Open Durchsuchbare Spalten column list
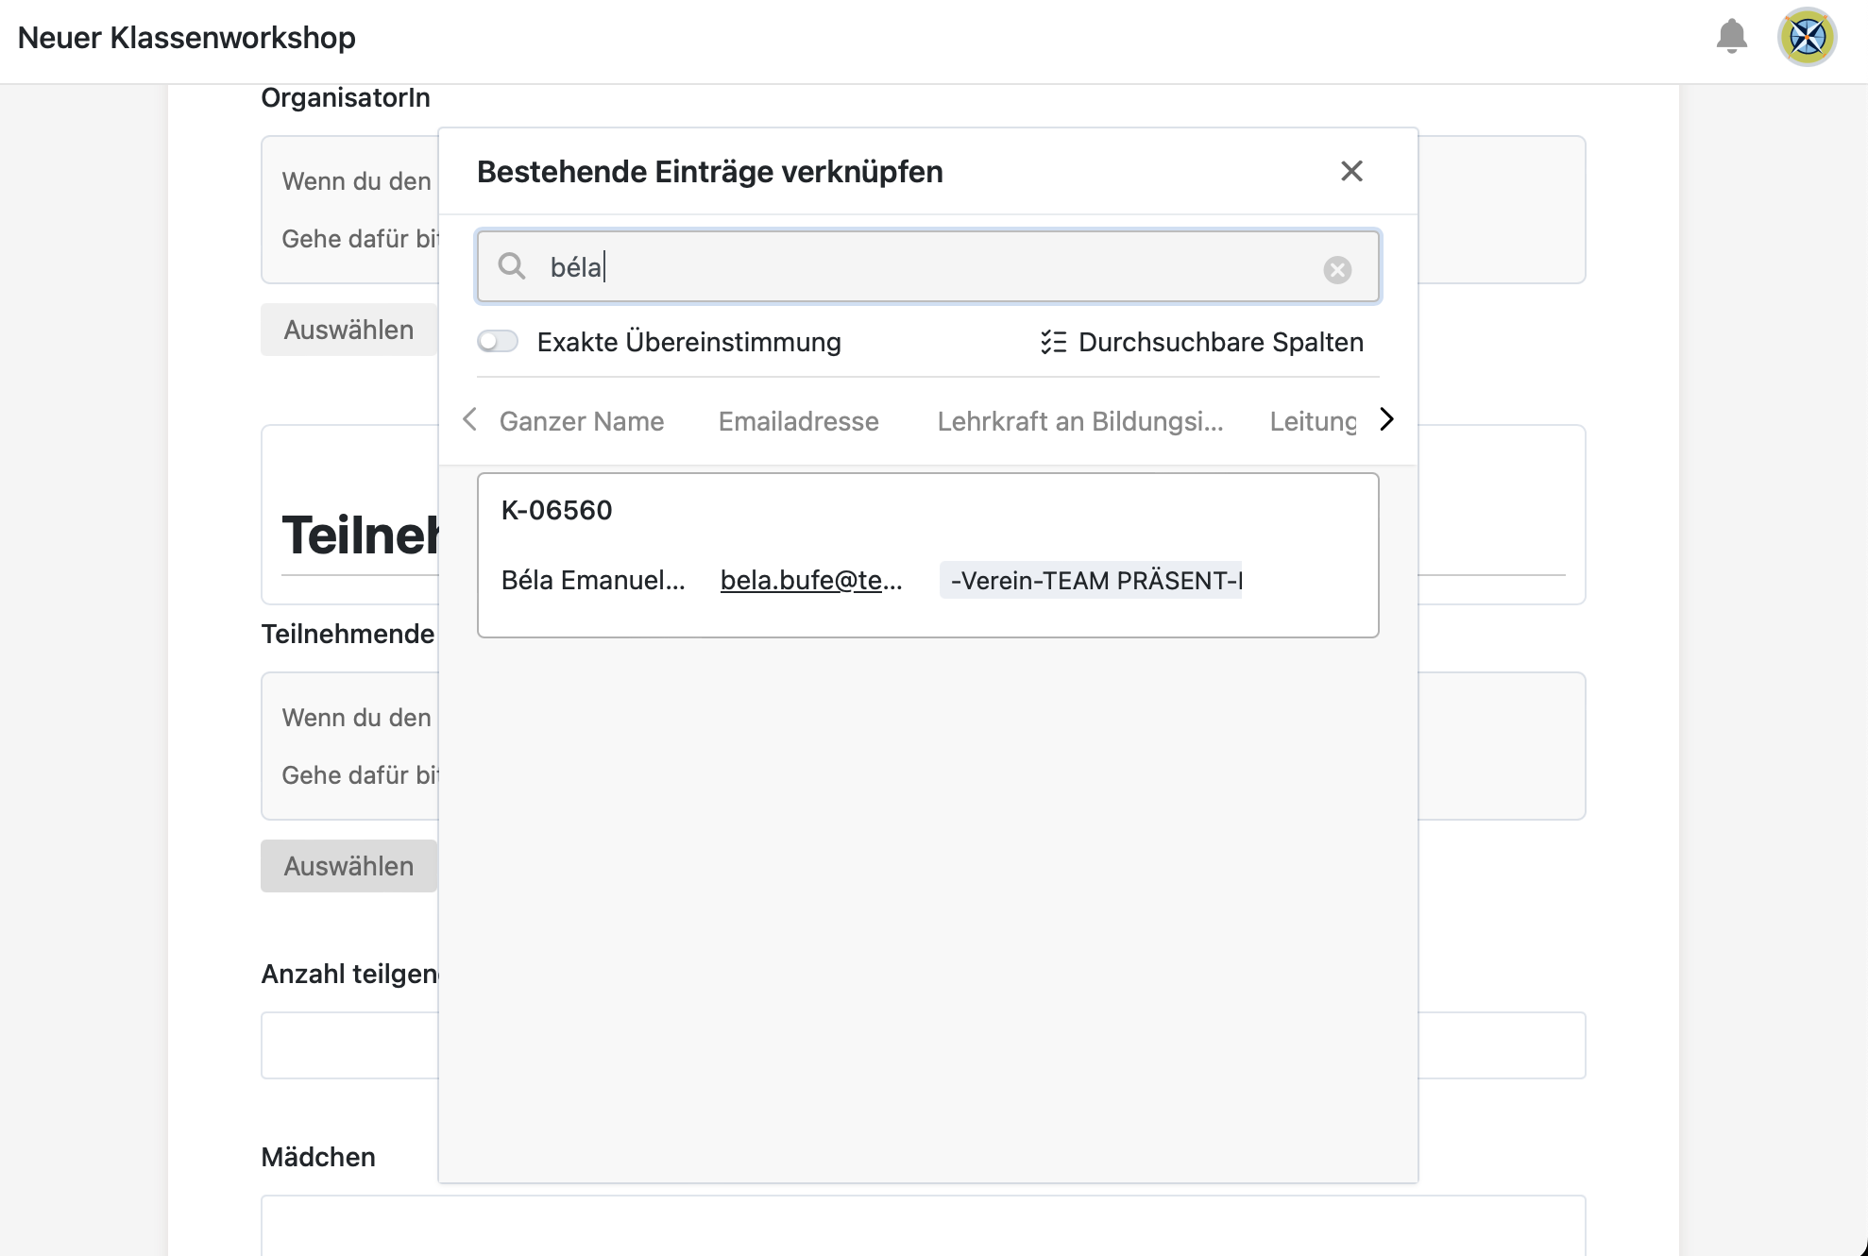This screenshot has width=1868, height=1256. [1201, 342]
